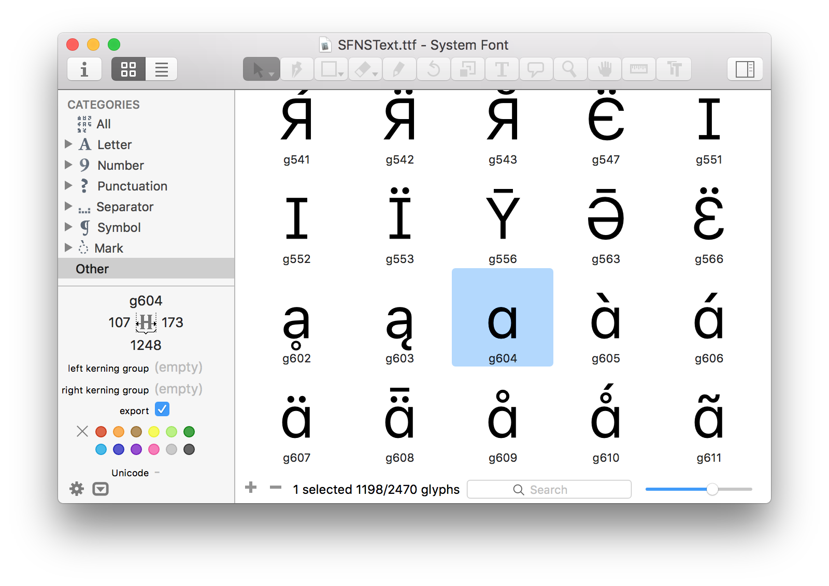The width and height of the screenshot is (829, 586).
Task: Open the Symbol category
Action: click(x=119, y=227)
